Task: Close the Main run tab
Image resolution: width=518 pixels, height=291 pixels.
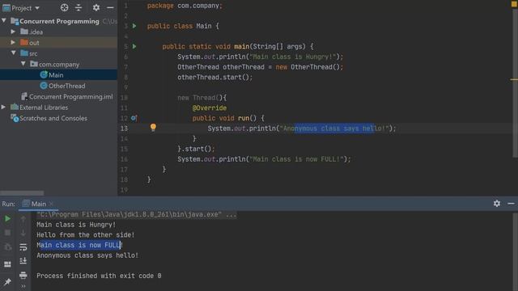Action: (x=51, y=204)
